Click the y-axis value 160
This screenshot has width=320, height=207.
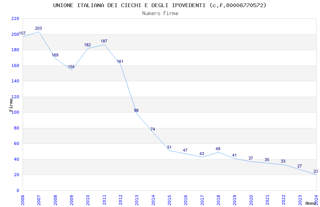pos(15,65)
